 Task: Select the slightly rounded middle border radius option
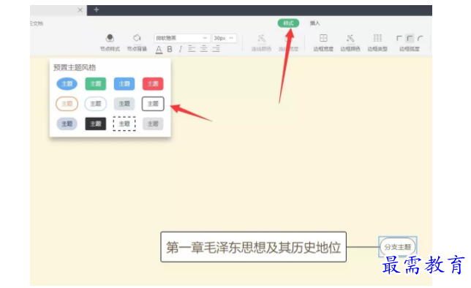410,39
